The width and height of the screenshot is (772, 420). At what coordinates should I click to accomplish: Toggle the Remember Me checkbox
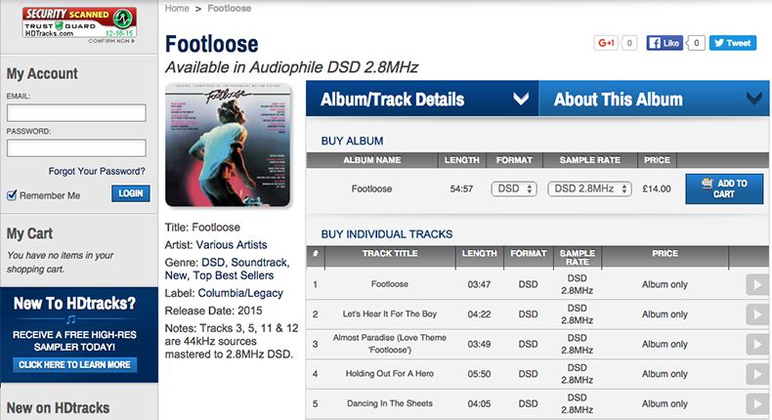click(12, 194)
